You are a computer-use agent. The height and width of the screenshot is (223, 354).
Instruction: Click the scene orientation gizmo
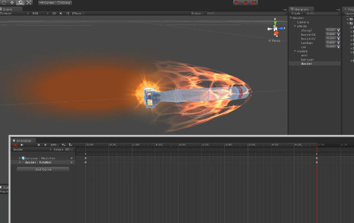(276, 28)
